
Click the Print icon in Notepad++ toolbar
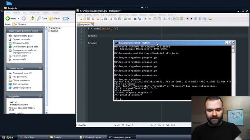point(106,19)
